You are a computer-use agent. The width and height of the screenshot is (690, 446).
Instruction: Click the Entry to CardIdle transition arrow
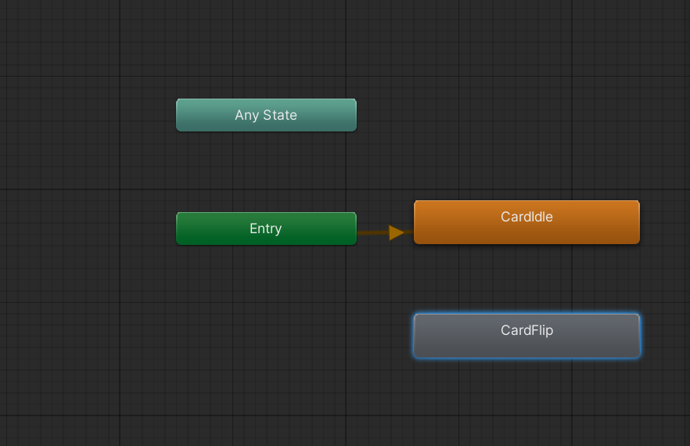coord(396,232)
